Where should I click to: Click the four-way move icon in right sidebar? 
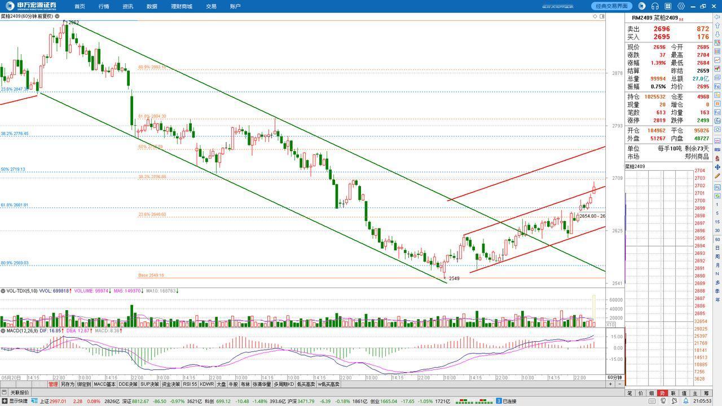coord(717,167)
